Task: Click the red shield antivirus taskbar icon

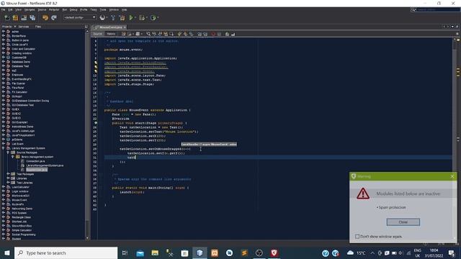Action: (x=274, y=253)
